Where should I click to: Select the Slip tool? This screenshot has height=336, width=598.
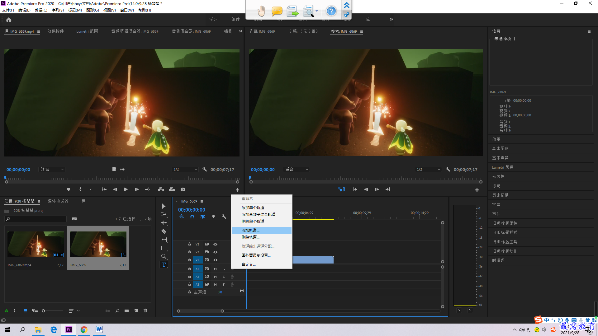tap(164, 240)
